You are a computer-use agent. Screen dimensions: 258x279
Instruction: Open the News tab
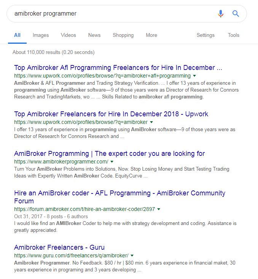(94, 35)
